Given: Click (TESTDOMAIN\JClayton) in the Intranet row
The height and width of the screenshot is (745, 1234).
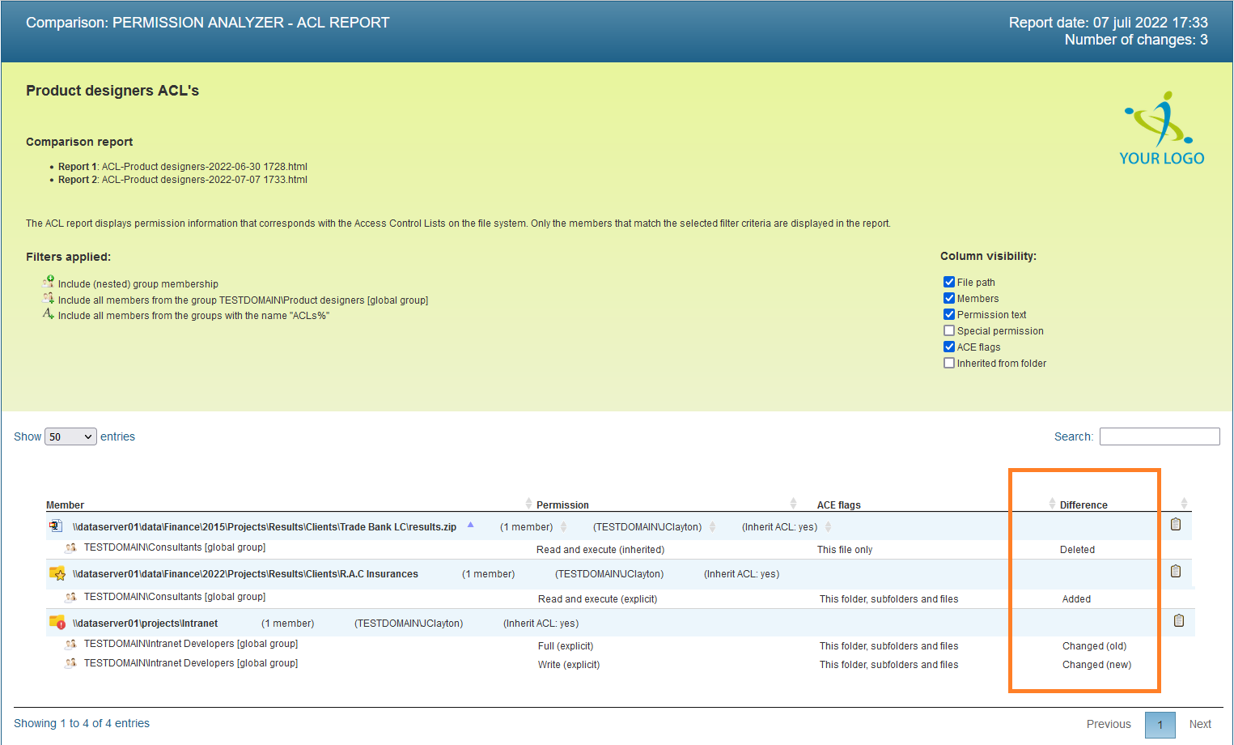Looking at the screenshot, I should coord(409,623).
